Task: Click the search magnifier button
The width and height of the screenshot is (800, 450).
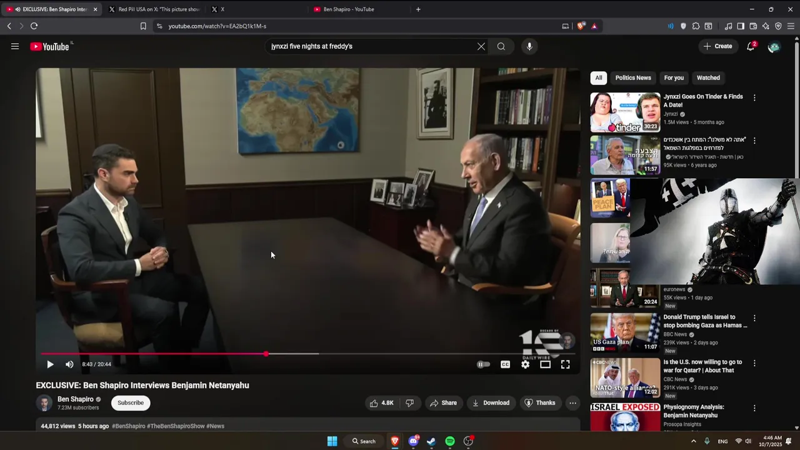Action: 501,46
